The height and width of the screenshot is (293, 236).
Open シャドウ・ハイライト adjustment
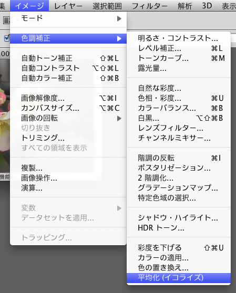tap(179, 218)
